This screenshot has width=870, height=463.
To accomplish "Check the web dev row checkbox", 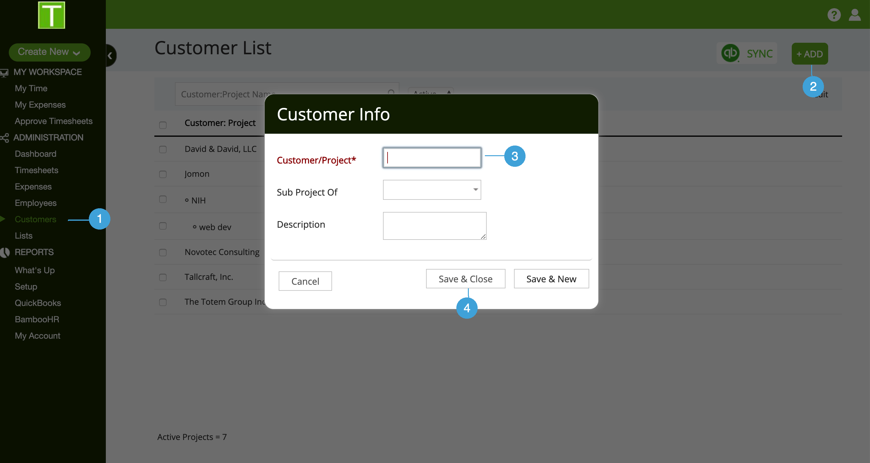I will click(163, 226).
